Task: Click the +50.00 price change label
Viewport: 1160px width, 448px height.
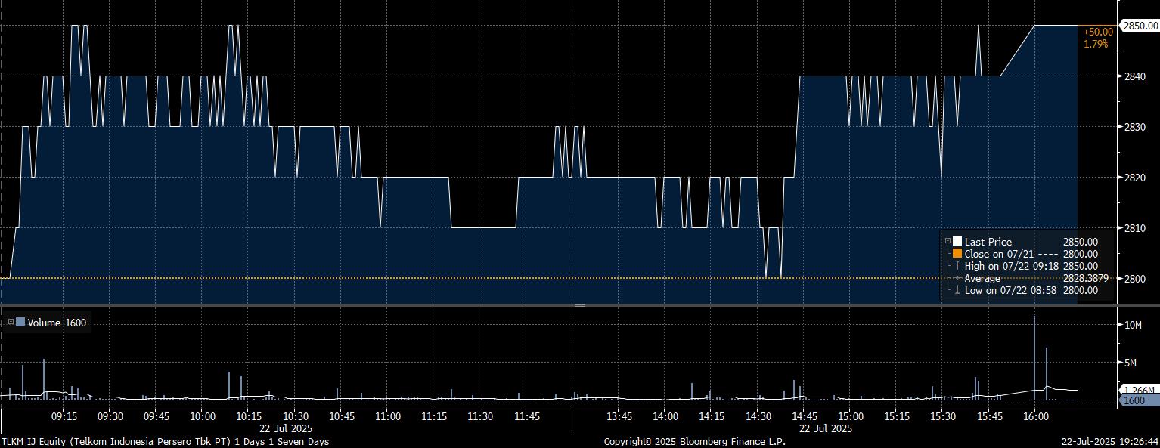Action: [x=1098, y=32]
